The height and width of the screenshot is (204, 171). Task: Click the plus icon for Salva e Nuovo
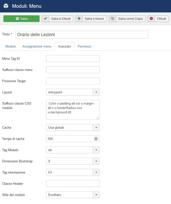click(79, 19)
